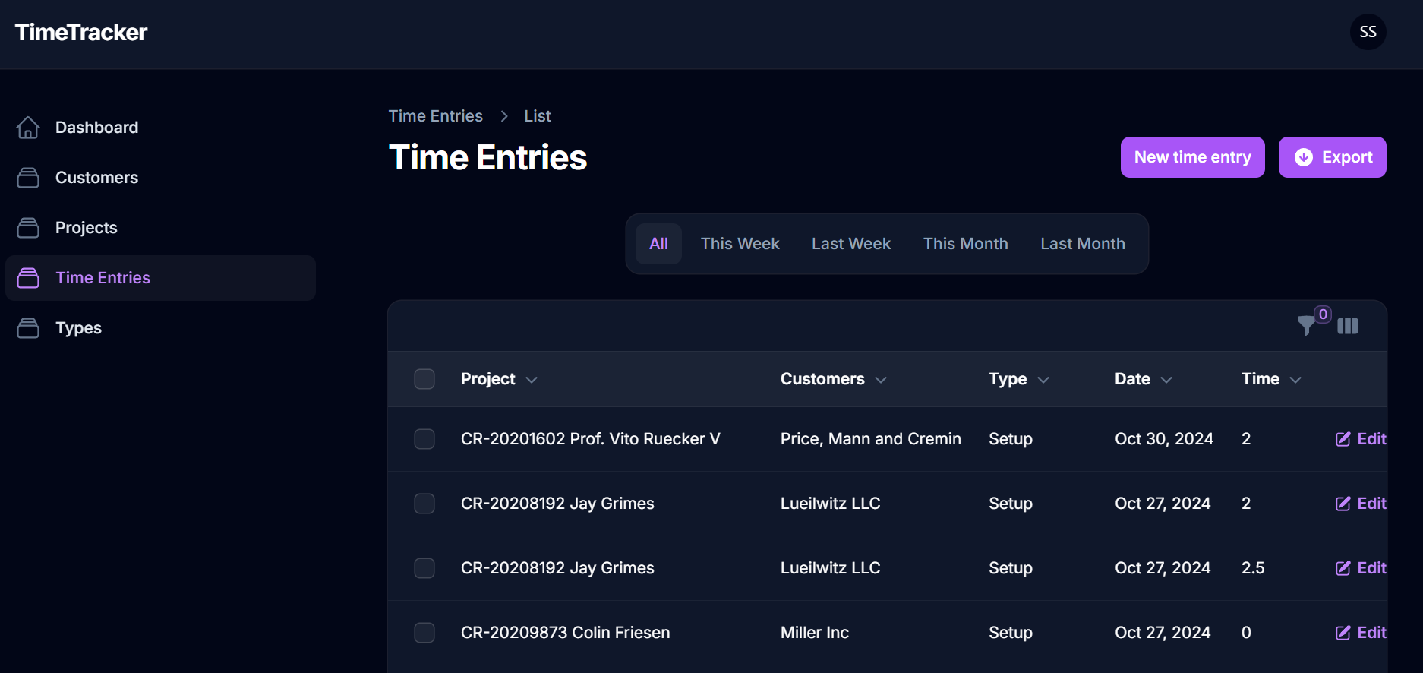Click the Projects sidebar icon
Screen dimensions: 1423x673
click(28, 228)
